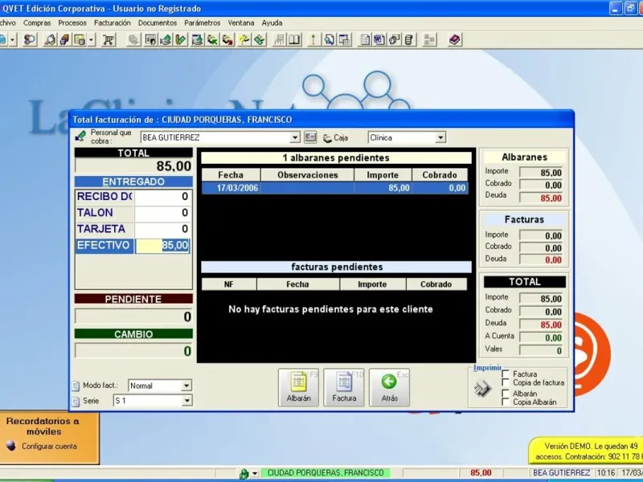
Task: Click the 'NF' column header in facturas pendientes
Action: [229, 284]
